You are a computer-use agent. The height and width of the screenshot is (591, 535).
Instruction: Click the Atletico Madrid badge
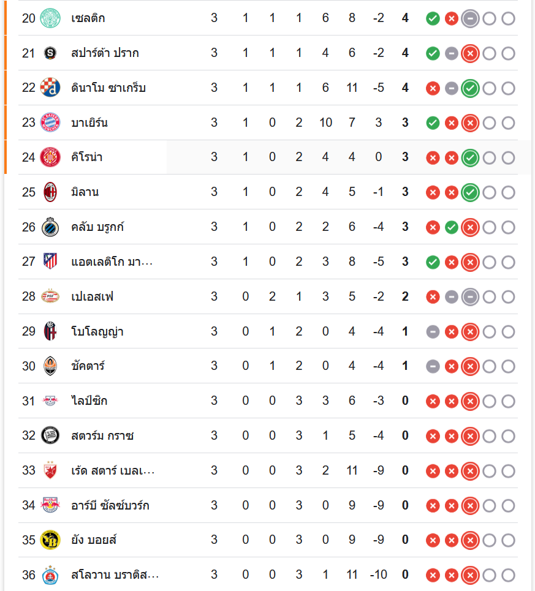tap(50, 262)
